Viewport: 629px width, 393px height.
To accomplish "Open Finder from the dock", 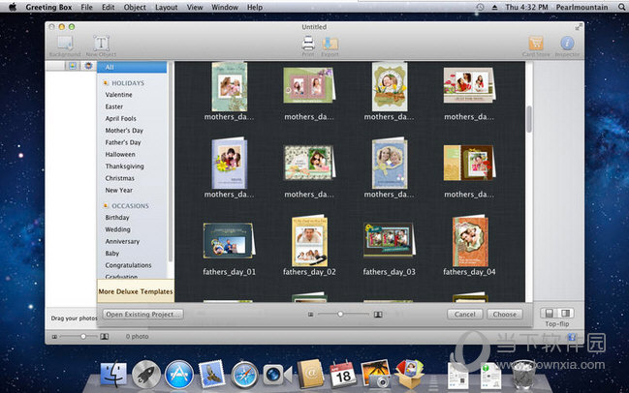I will [113, 375].
